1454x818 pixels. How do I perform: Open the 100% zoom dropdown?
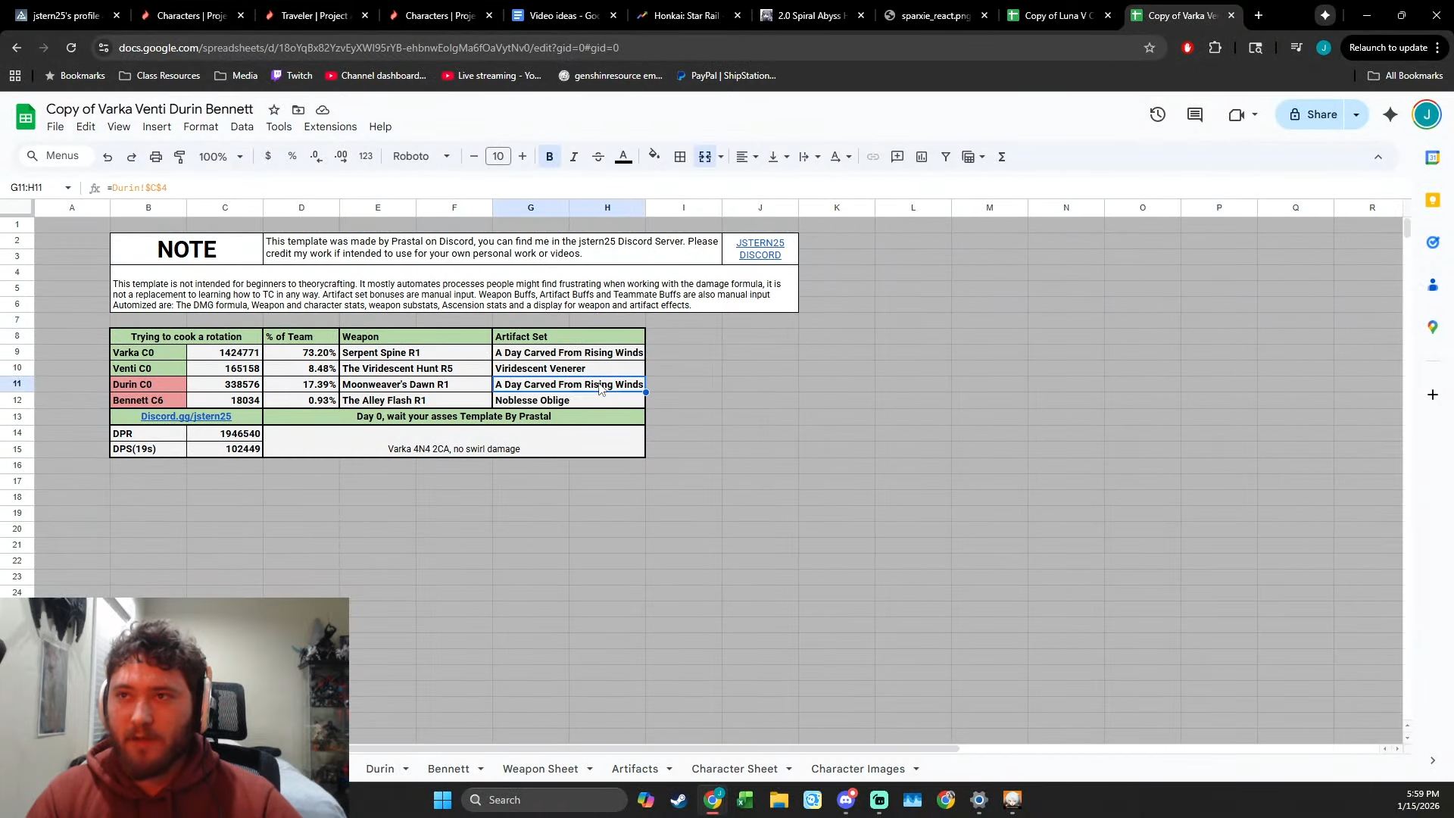coord(220,157)
